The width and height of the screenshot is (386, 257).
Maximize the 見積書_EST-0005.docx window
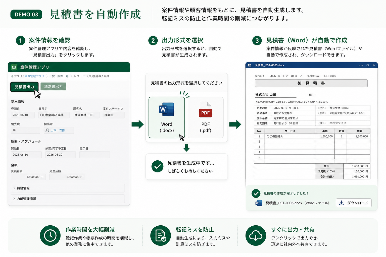click(367, 65)
